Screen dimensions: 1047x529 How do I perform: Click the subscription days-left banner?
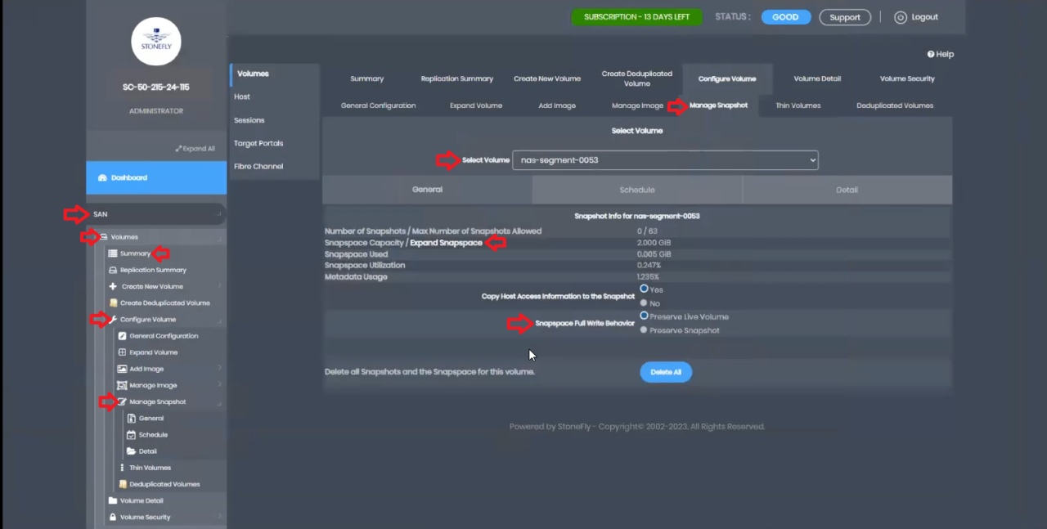(x=636, y=16)
